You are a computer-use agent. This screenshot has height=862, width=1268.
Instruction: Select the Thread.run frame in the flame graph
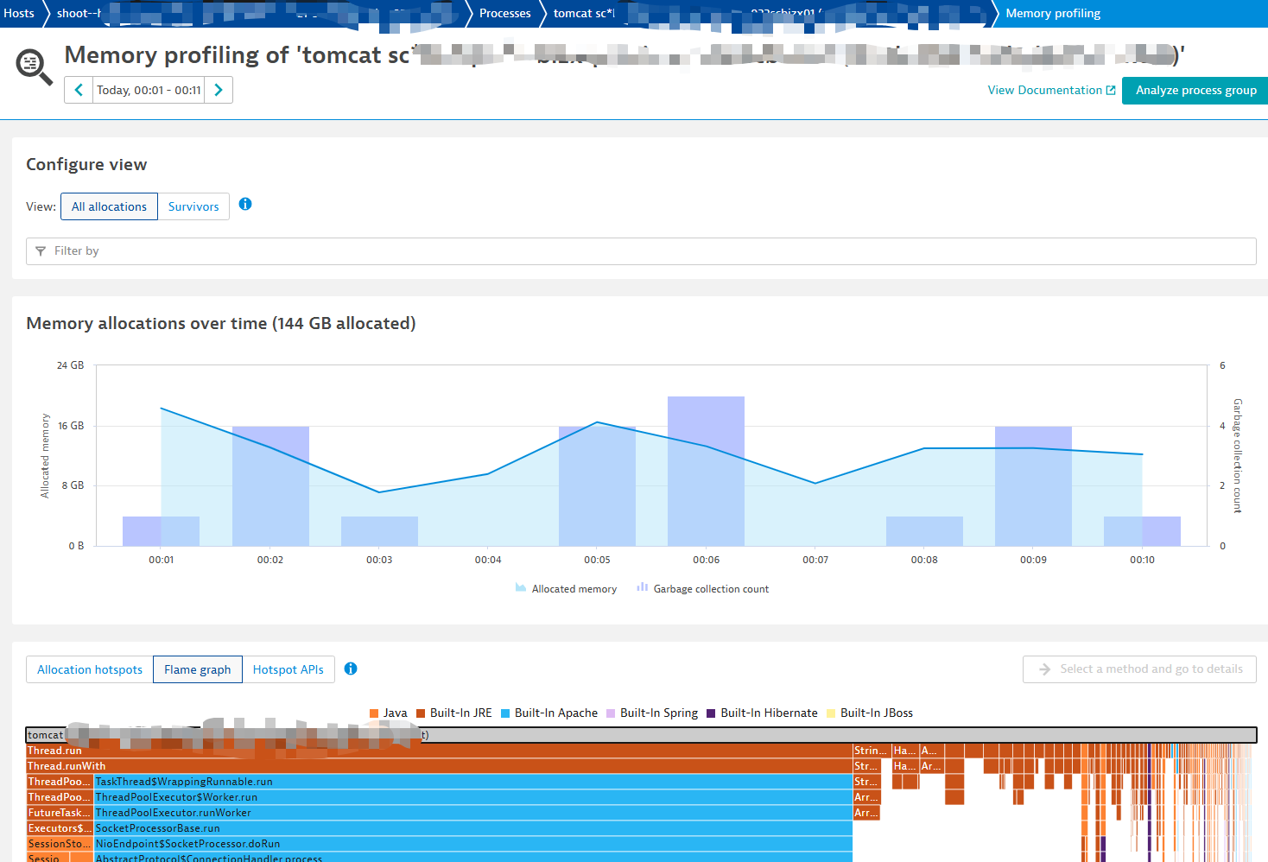[x=346, y=750]
